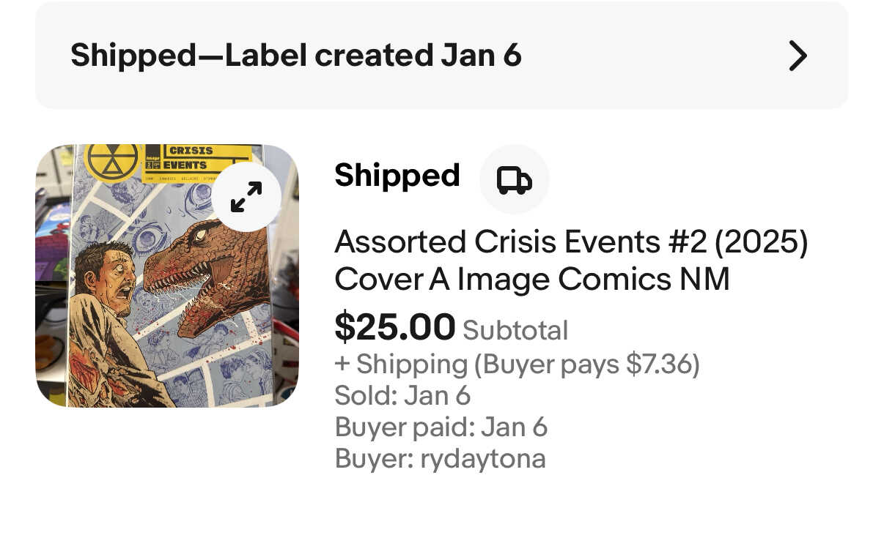Open shipment details via the right chevron

pos(797,56)
